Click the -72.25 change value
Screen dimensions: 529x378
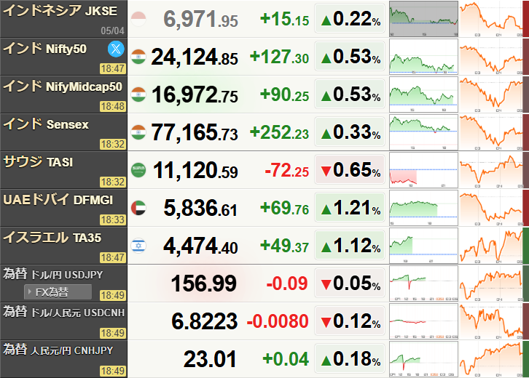click(x=287, y=171)
